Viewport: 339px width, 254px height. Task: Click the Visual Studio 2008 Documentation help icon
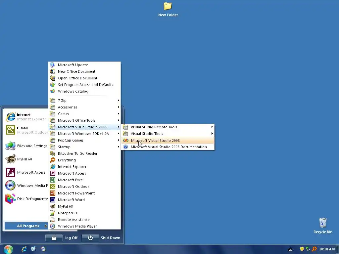pyautogui.click(x=125, y=147)
